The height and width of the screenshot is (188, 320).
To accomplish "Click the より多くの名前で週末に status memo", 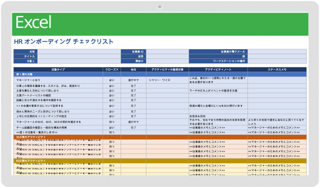I will 277,122.
